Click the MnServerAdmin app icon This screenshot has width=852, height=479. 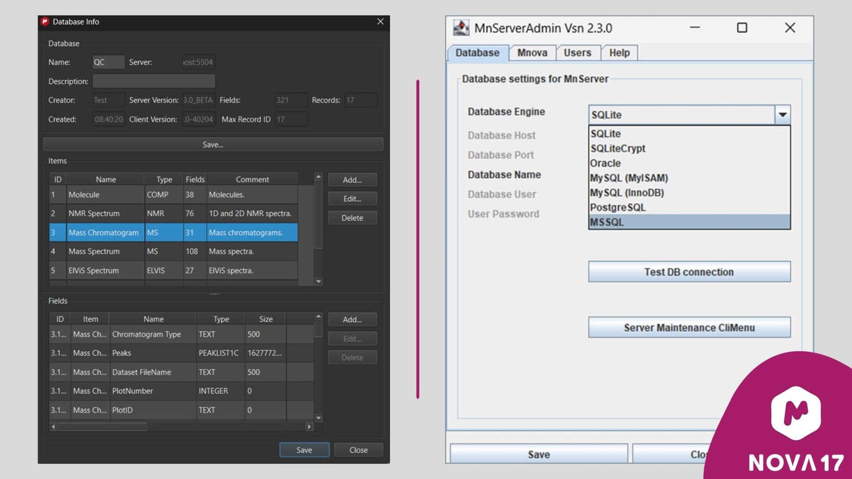click(x=461, y=28)
